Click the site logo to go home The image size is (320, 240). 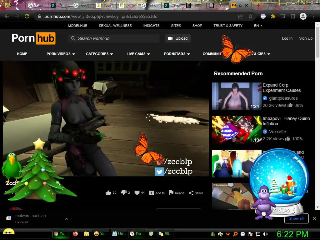34,38
